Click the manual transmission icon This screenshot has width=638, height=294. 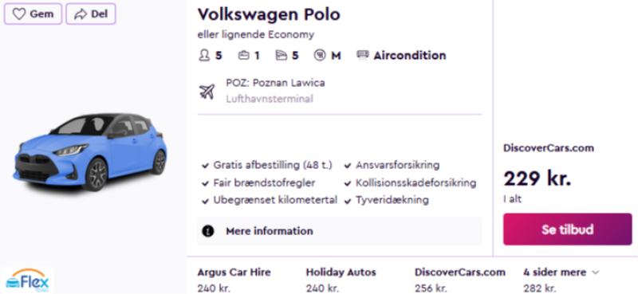pos(320,55)
